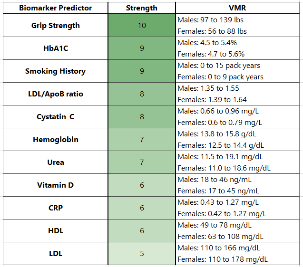Image resolution: width=303 pixels, height=267 pixels.
Task: Click the Hemoglobin row label
Action: coord(55,140)
